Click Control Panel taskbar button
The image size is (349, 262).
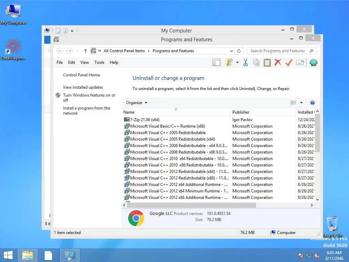coord(70,255)
